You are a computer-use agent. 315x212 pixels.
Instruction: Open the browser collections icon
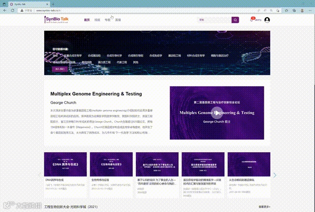tap(294, 10)
